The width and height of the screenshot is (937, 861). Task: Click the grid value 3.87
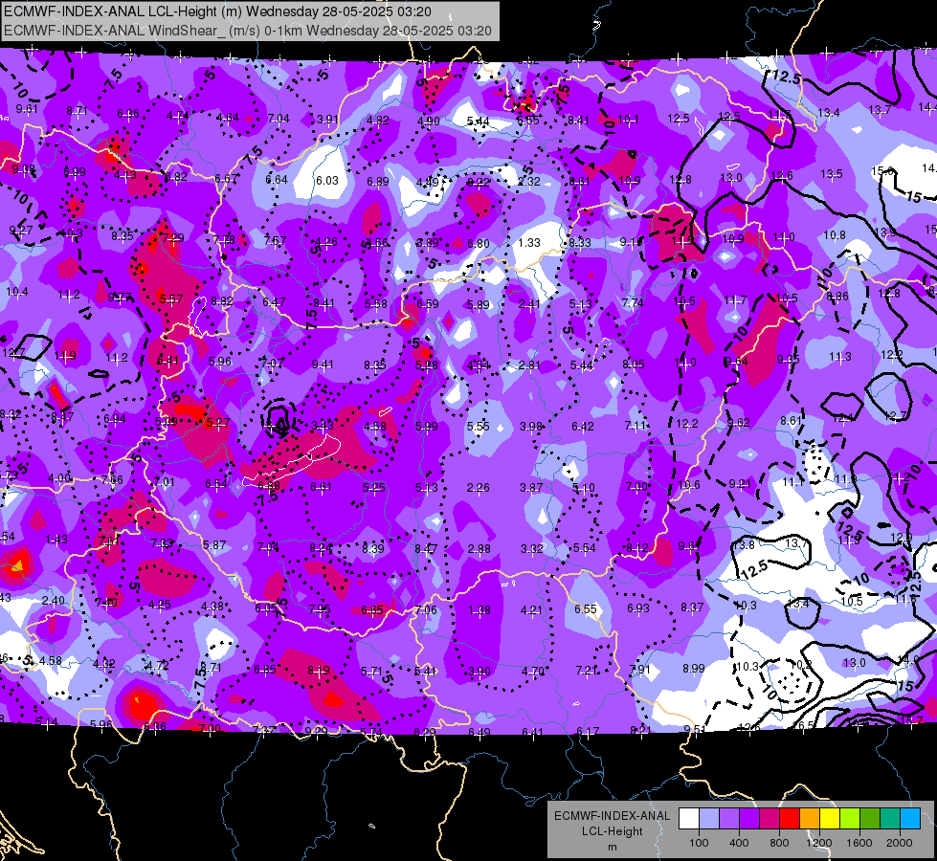[x=531, y=488]
